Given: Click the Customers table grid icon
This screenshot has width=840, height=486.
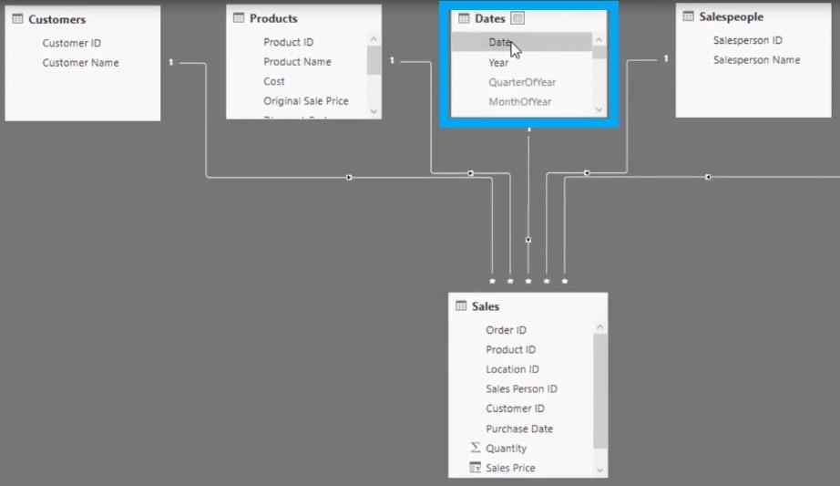Looking at the screenshot, I should click(17, 19).
